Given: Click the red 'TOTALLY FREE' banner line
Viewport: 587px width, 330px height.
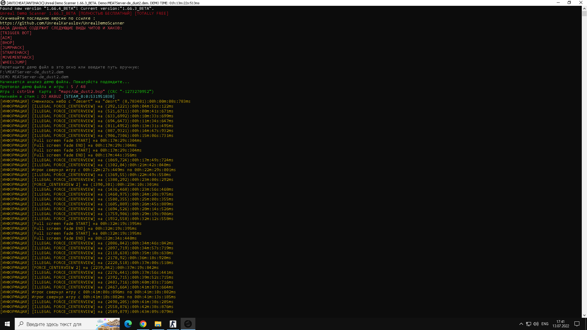Looking at the screenshot, I should click(84, 13).
